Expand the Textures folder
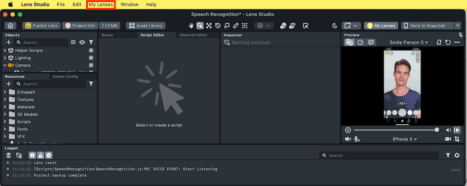 pos(5,100)
